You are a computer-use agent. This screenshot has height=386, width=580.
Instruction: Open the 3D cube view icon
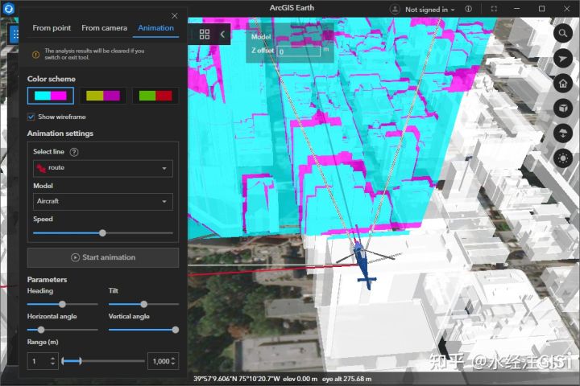pos(563,109)
